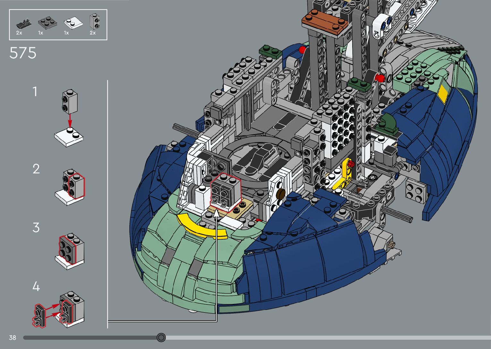
Task: Open the sub-step 2 assembly image
Action: pos(70,188)
